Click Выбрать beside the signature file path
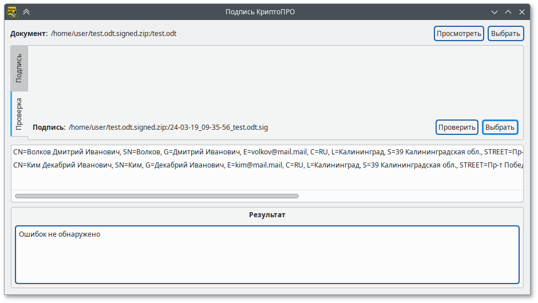Viewport: 538px width, 303px height. pos(500,127)
